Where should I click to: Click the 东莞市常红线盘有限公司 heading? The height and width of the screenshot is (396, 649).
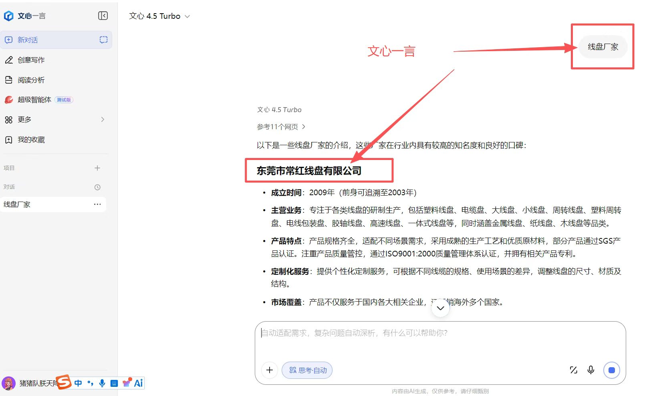[x=309, y=171]
